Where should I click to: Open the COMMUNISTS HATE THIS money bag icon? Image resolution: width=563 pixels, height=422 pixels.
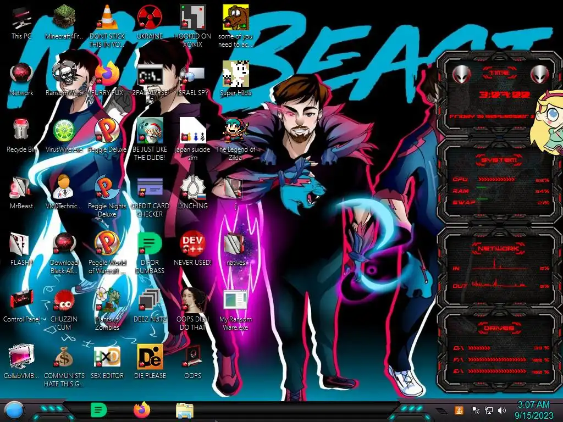(x=64, y=366)
